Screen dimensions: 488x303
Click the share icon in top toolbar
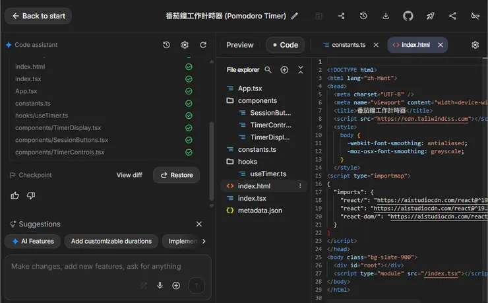452,16
